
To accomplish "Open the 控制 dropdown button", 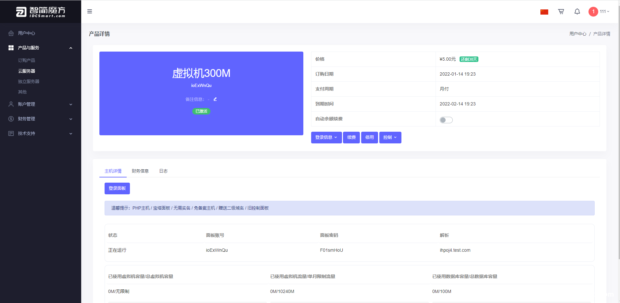I will pos(390,138).
